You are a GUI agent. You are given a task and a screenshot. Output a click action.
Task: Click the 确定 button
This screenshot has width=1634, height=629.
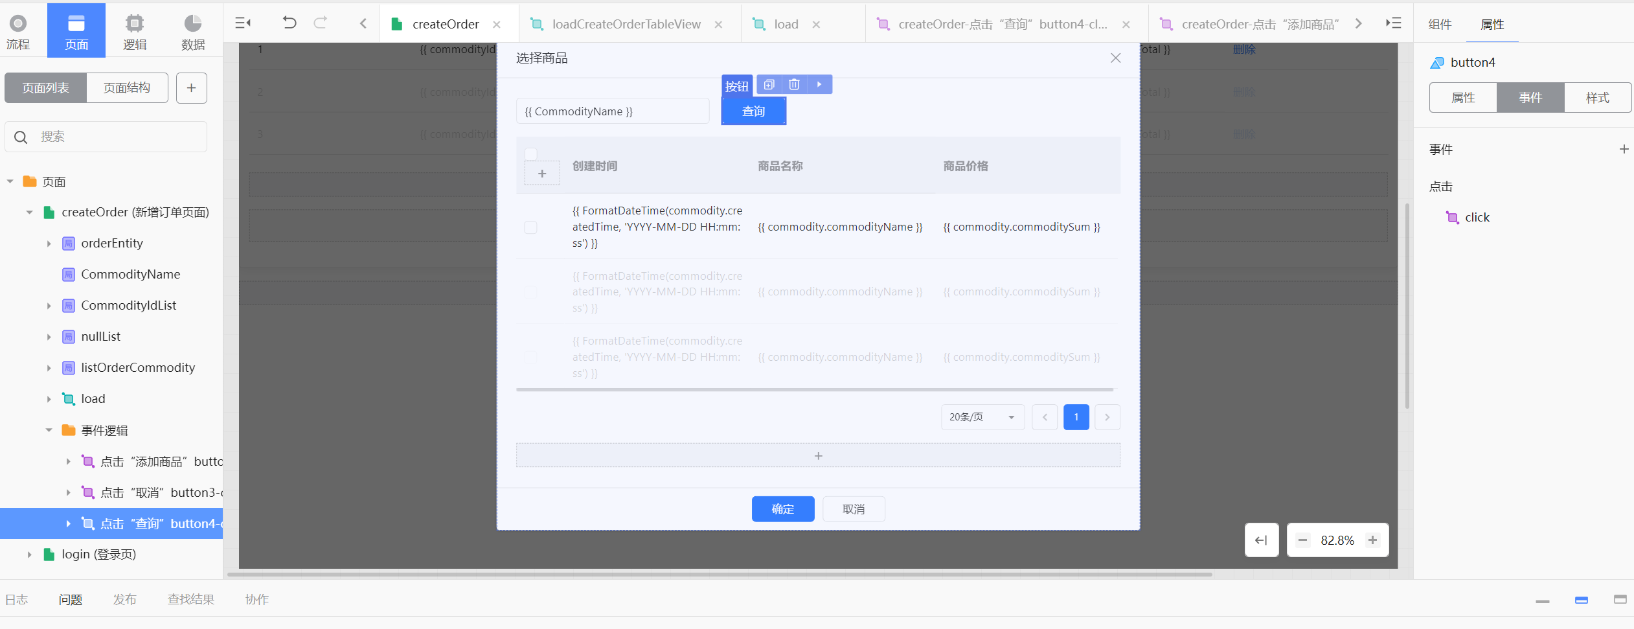783,509
